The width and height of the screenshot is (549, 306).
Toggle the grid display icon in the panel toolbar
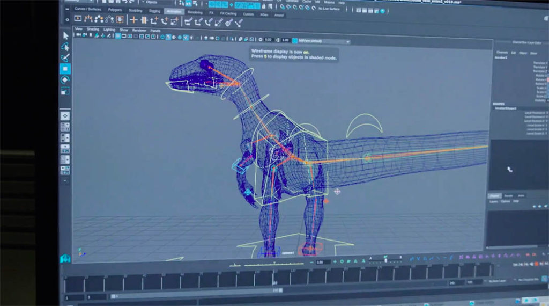pos(118,36)
